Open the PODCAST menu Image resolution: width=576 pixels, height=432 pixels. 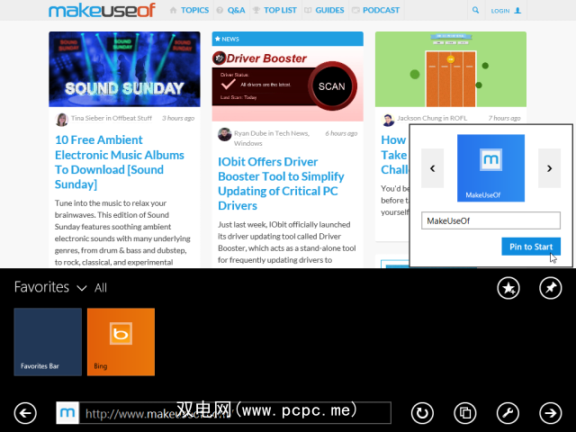[x=376, y=10]
